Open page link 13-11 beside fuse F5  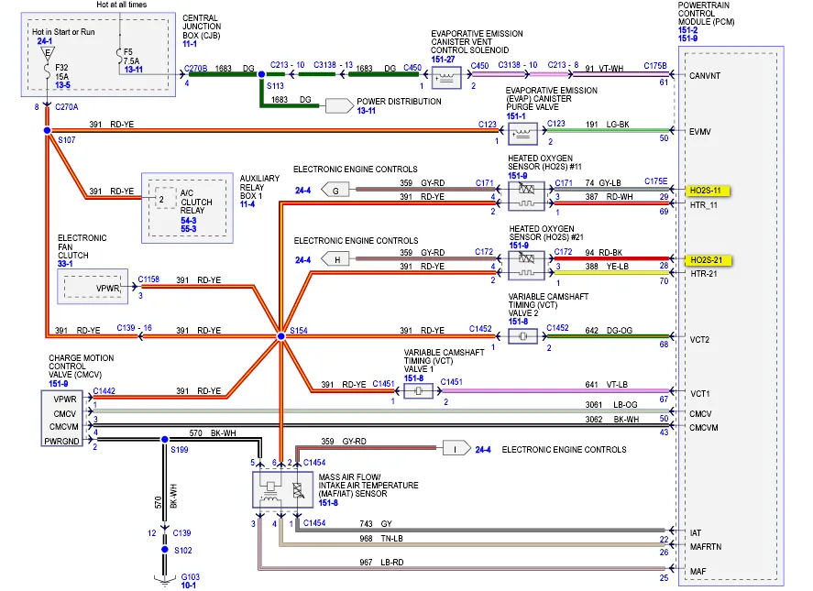click(x=134, y=70)
